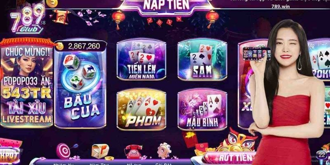Click the 789.win link text

pyautogui.click(x=280, y=7)
